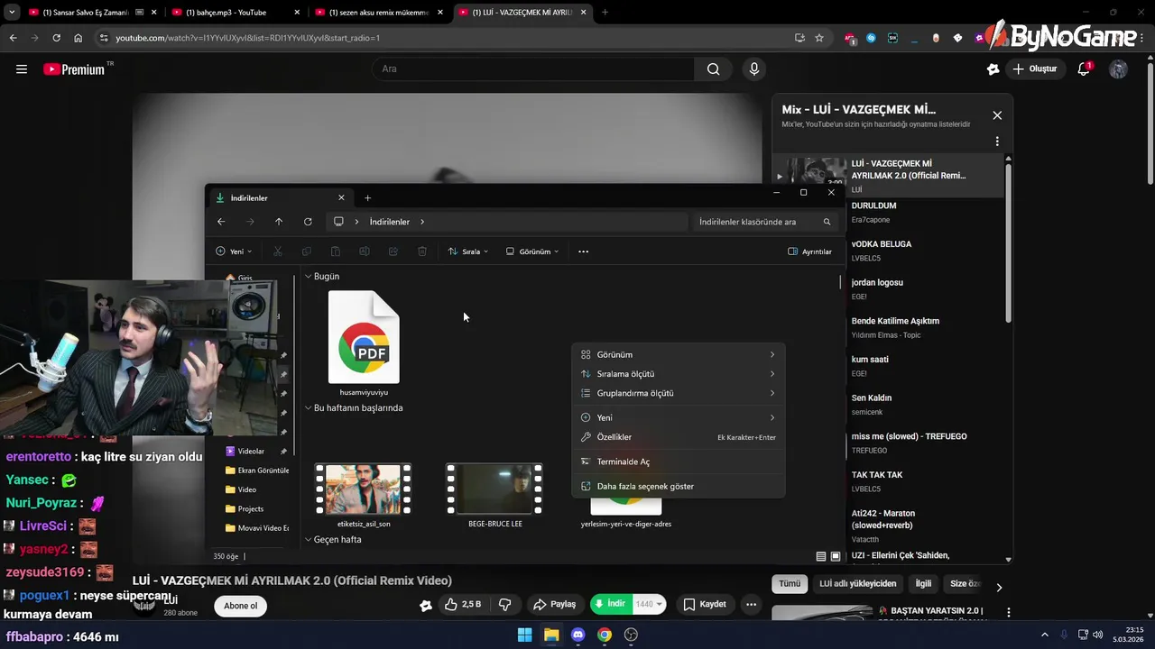Image resolution: width=1155 pixels, height=649 pixels.
Task: Select the İlgili filter chip
Action: pyautogui.click(x=923, y=584)
